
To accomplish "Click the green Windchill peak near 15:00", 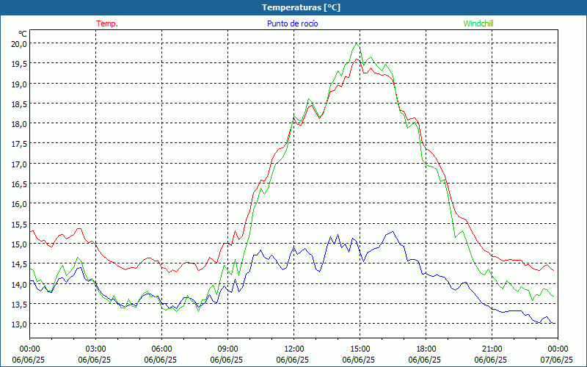I will 356,44.
